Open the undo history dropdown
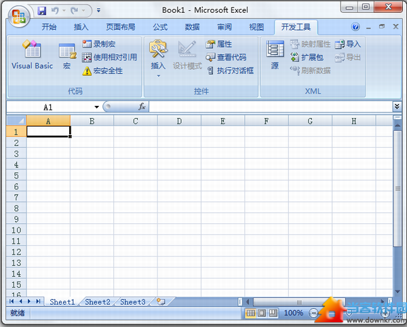This screenshot has height=327, width=407. click(64, 11)
